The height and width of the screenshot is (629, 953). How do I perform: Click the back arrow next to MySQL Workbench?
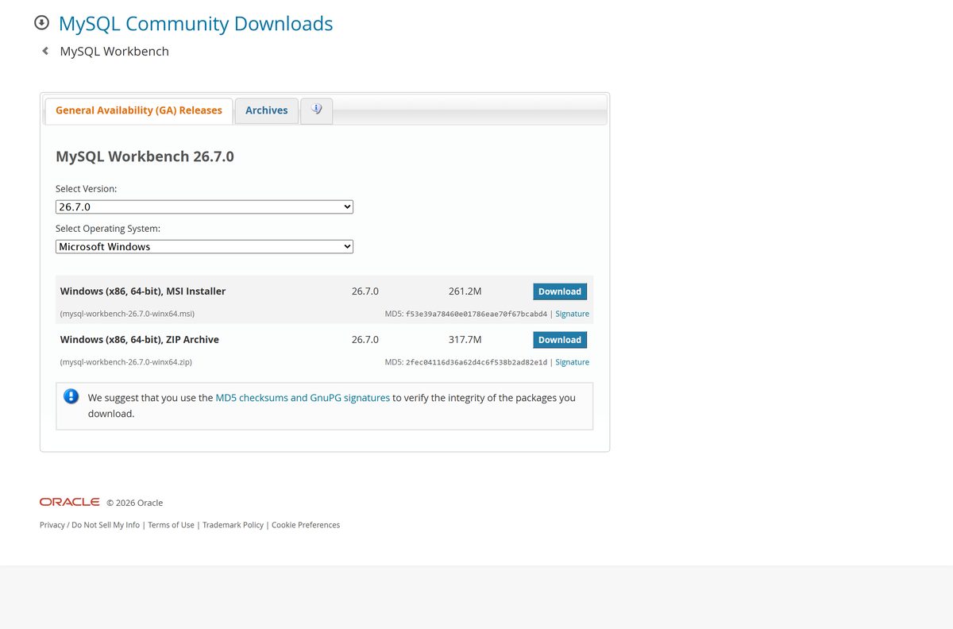point(45,51)
